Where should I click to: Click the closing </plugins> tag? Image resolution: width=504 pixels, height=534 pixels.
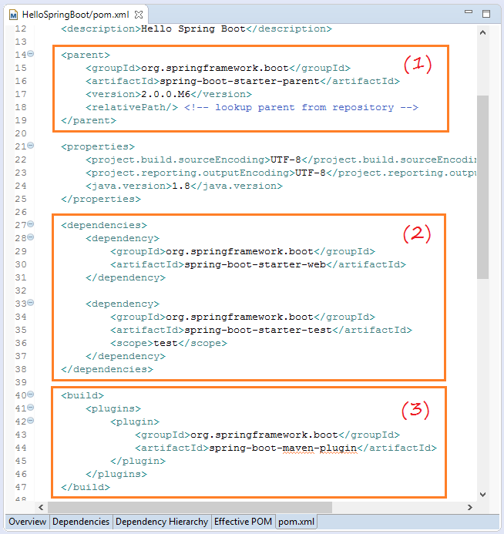click(116, 474)
